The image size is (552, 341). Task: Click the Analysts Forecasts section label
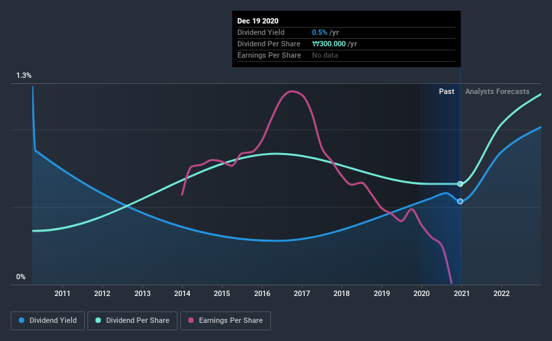click(497, 91)
